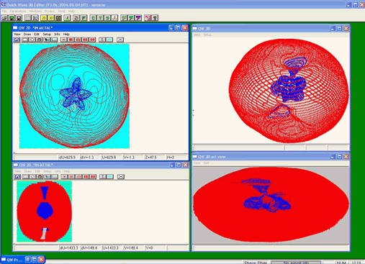The width and height of the screenshot is (365, 264).
Task: Click the 'T' toolbar icon in main toolbar
Action: tap(100, 18)
